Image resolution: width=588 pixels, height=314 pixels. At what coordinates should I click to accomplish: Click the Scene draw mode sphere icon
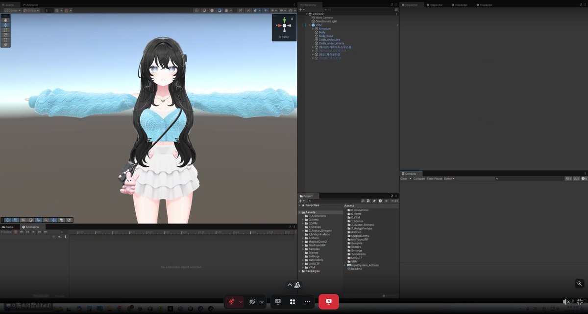click(x=220, y=10)
